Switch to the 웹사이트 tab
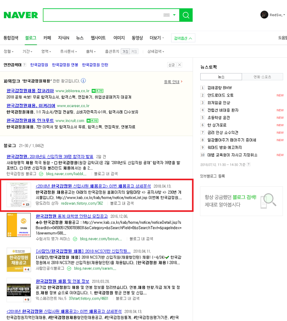This screenshot has width=287, height=321. 98,38
